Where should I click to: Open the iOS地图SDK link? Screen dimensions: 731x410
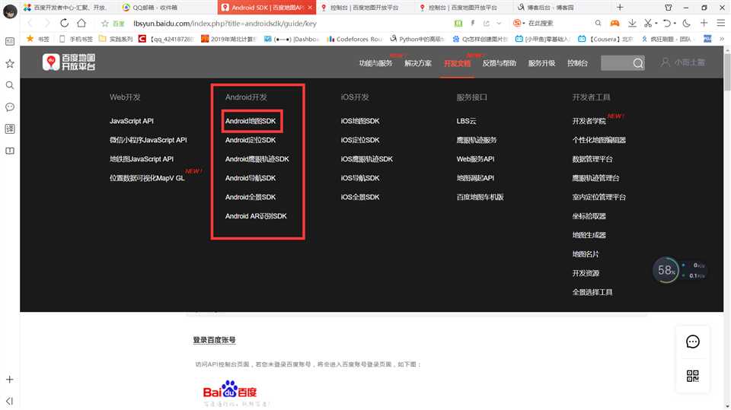tap(360, 121)
